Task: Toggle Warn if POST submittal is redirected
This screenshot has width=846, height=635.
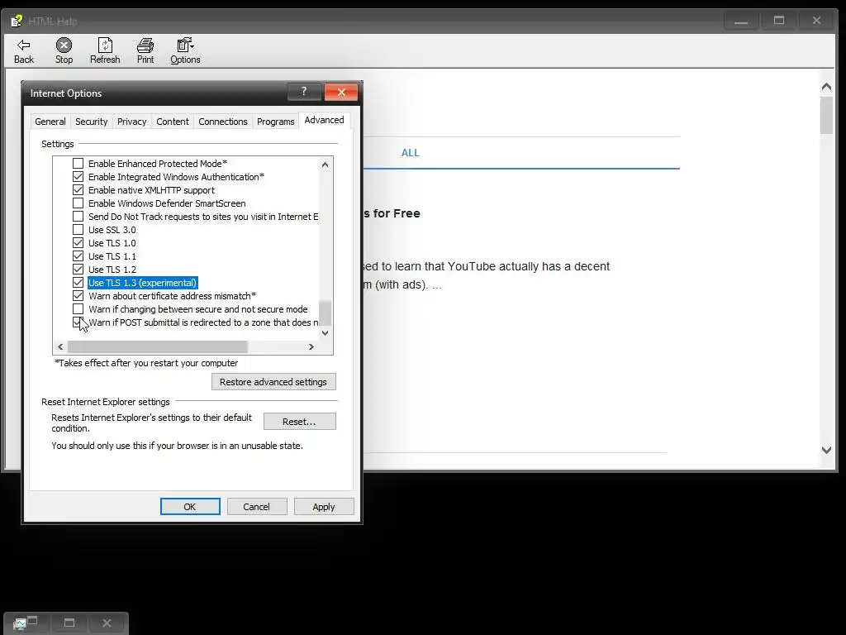Action: [x=78, y=322]
